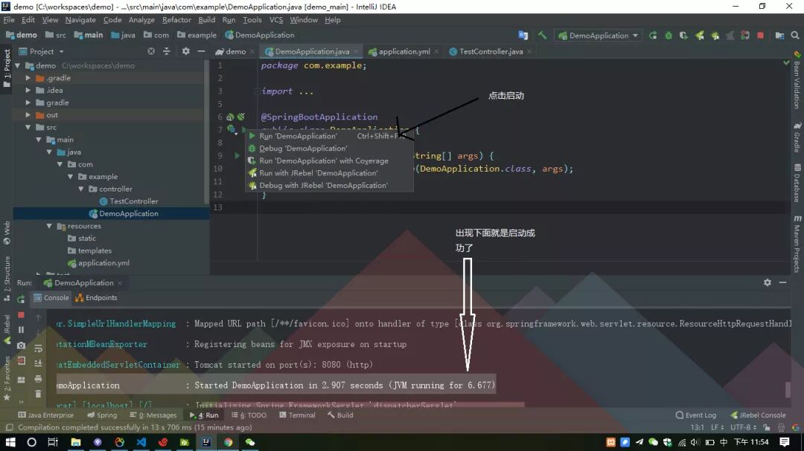Click the Debug with JRebel toolbar icon
Image resolution: width=804 pixels, height=451 pixels.
tap(715, 36)
